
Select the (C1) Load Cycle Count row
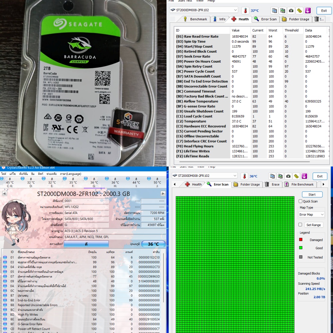point(251,116)
